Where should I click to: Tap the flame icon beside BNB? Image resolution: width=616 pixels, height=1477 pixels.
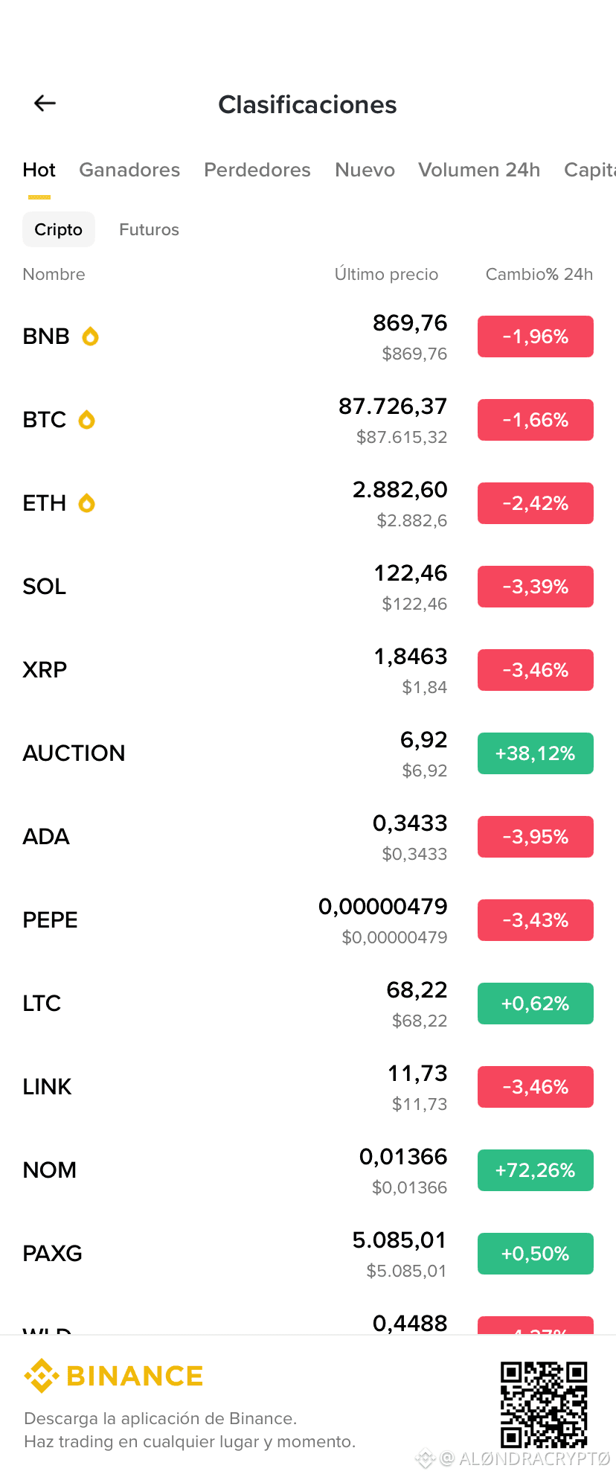[x=90, y=336]
